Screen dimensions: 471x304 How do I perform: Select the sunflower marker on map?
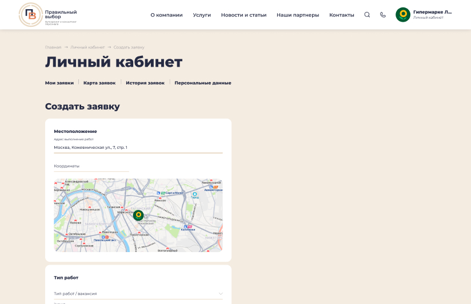[138, 215]
